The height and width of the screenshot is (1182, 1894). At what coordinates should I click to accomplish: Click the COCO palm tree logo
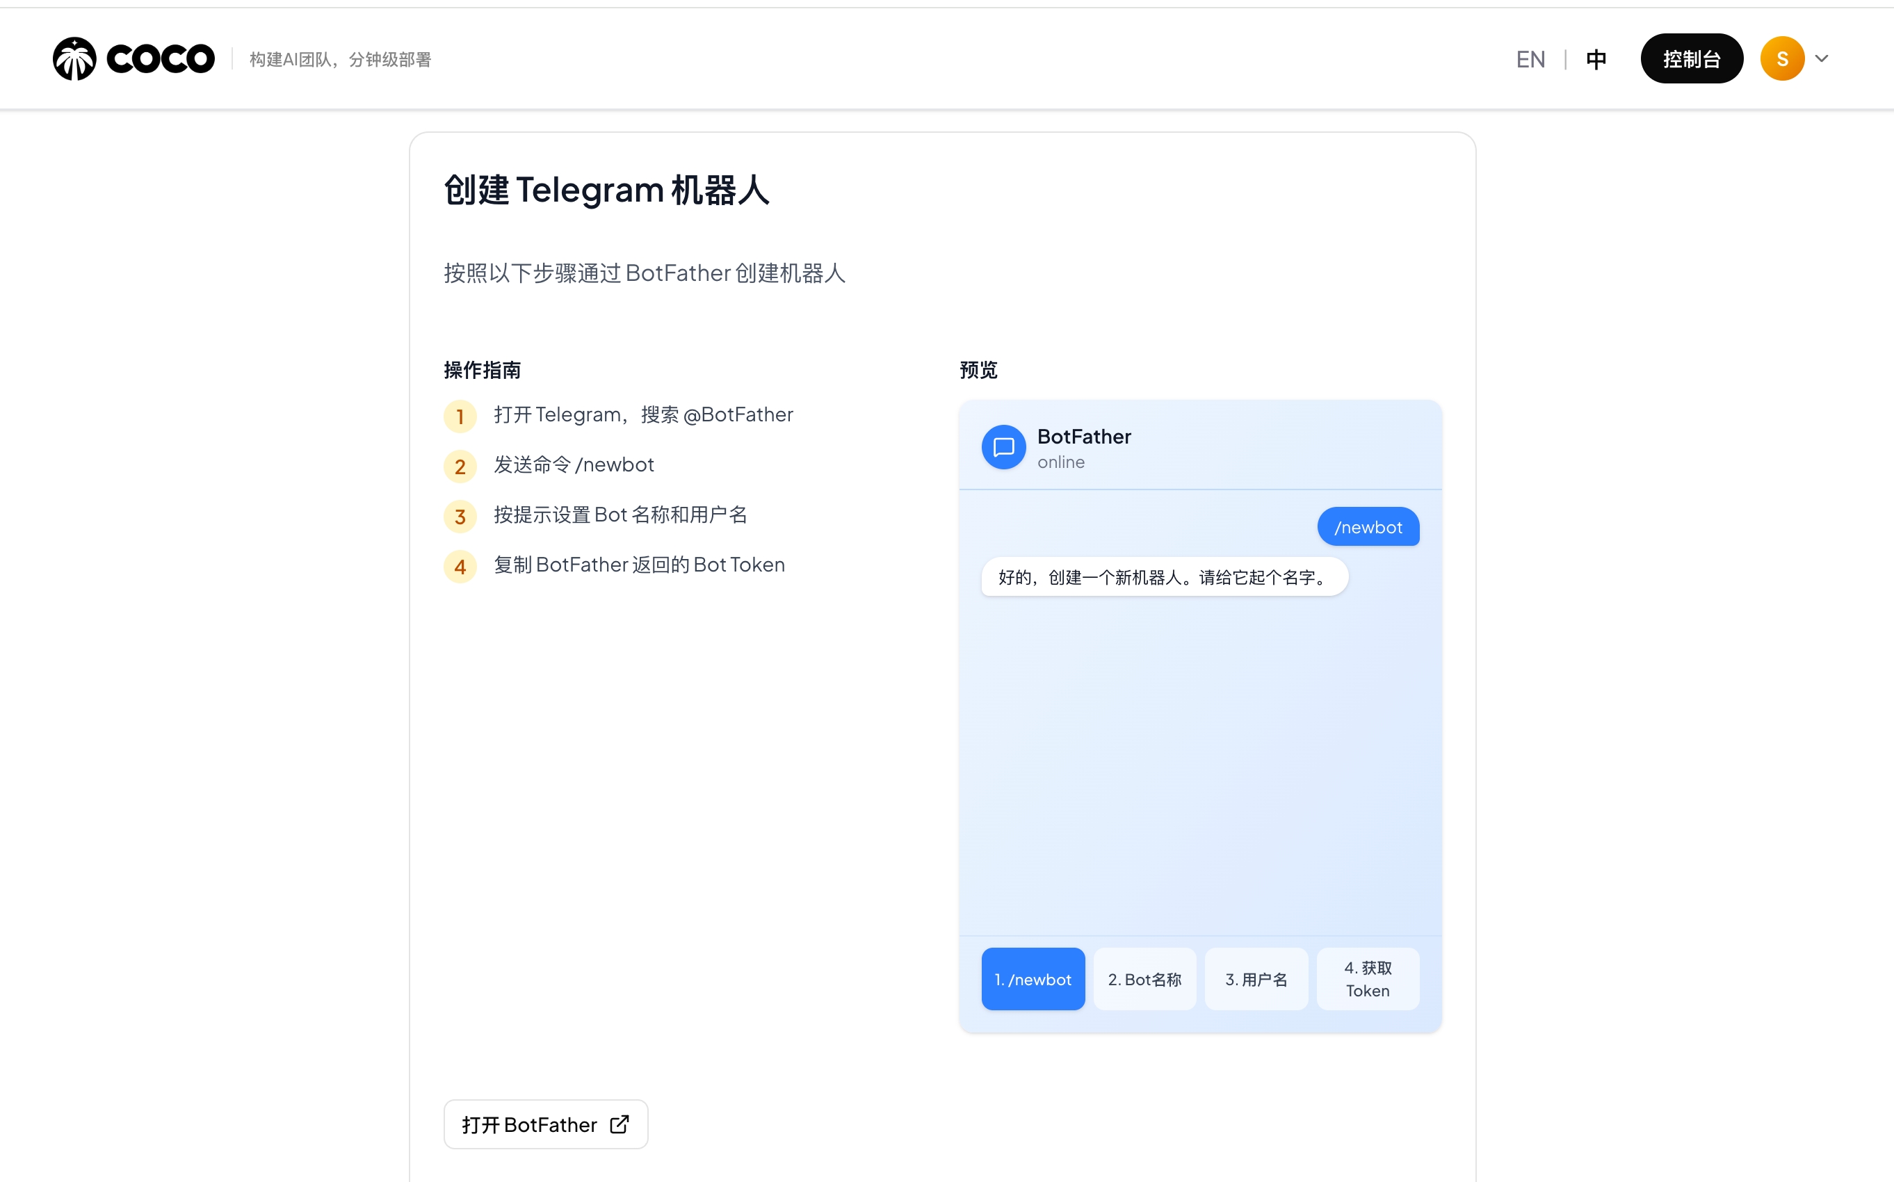pos(74,58)
